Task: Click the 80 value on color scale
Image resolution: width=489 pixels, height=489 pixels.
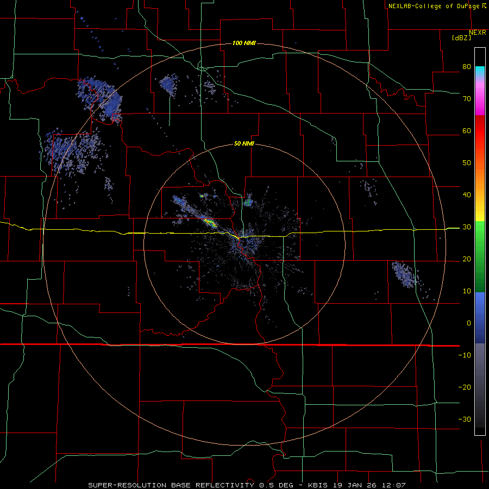Action: pyautogui.click(x=467, y=66)
